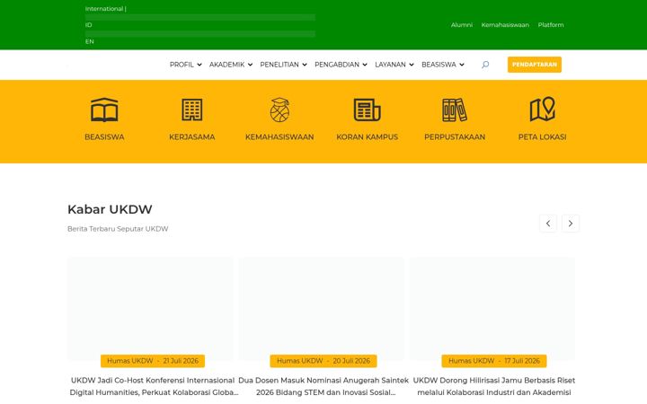Open the Platform link
647x404 pixels.
click(551, 25)
